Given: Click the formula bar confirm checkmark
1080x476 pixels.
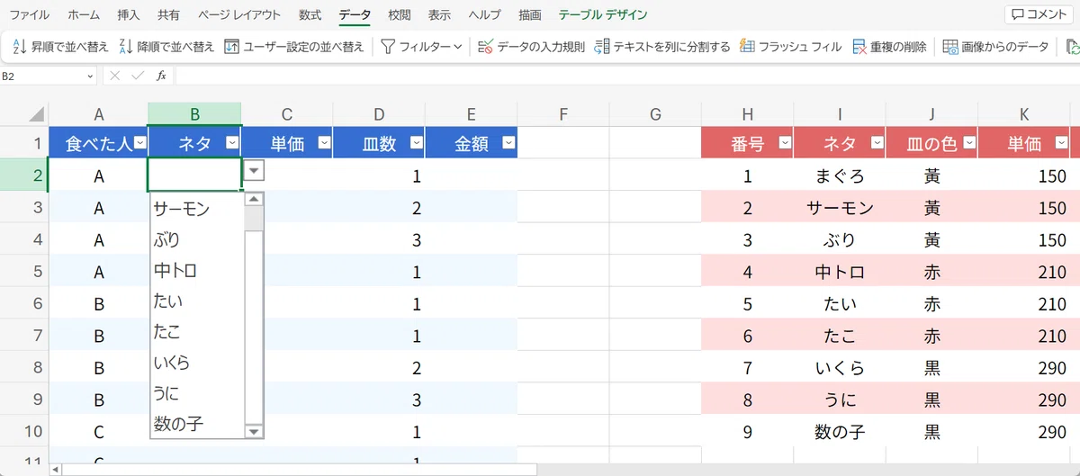Looking at the screenshot, I should 137,76.
